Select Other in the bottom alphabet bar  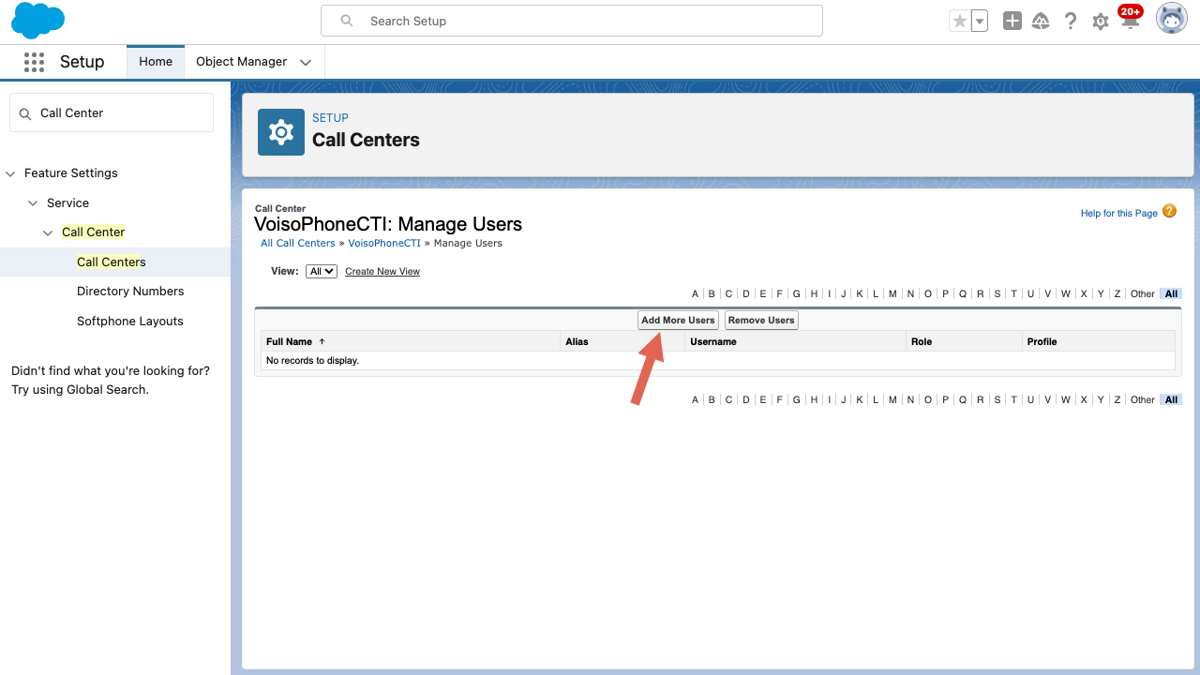(1143, 400)
